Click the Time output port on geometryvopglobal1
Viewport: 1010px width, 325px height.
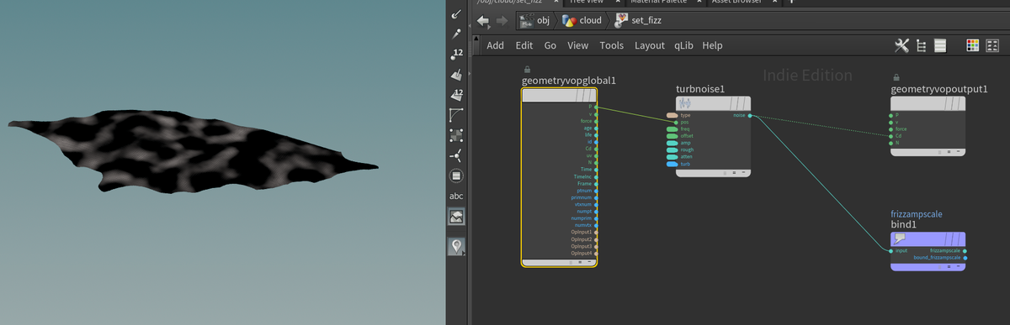596,170
